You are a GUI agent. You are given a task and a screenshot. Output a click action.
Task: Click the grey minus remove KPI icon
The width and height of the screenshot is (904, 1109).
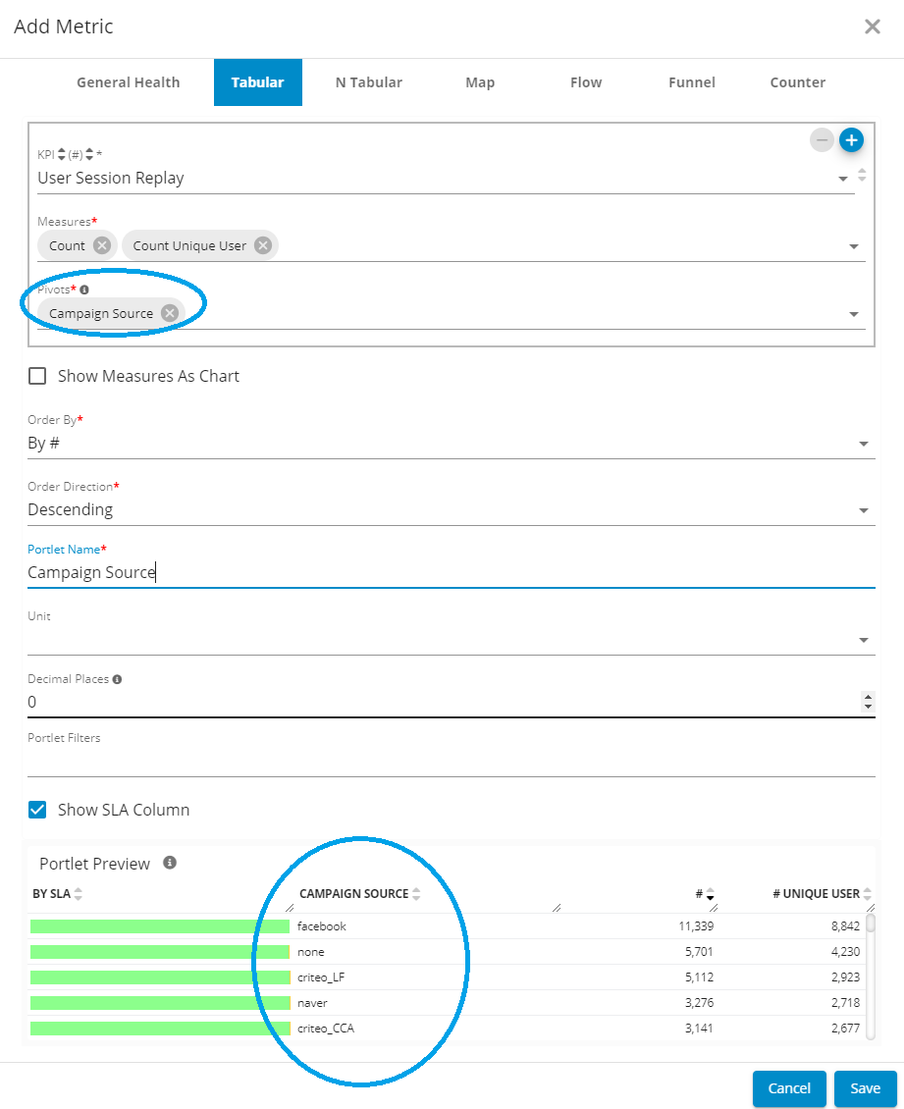click(823, 140)
